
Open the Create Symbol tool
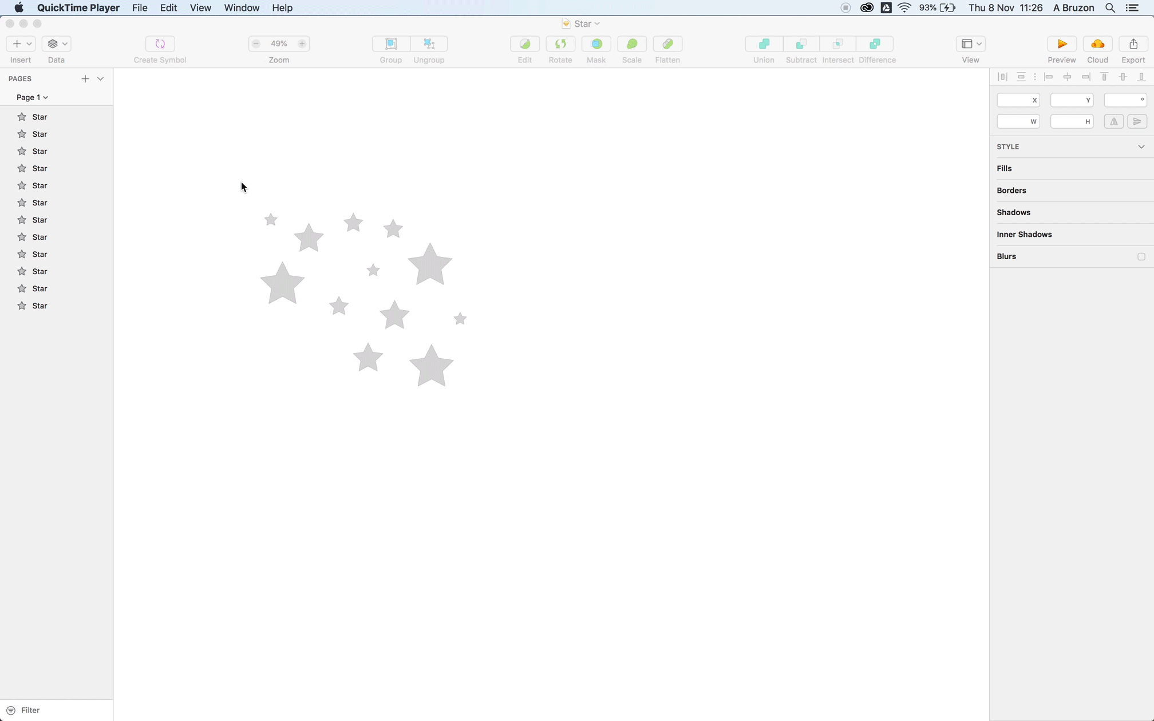[x=159, y=44]
